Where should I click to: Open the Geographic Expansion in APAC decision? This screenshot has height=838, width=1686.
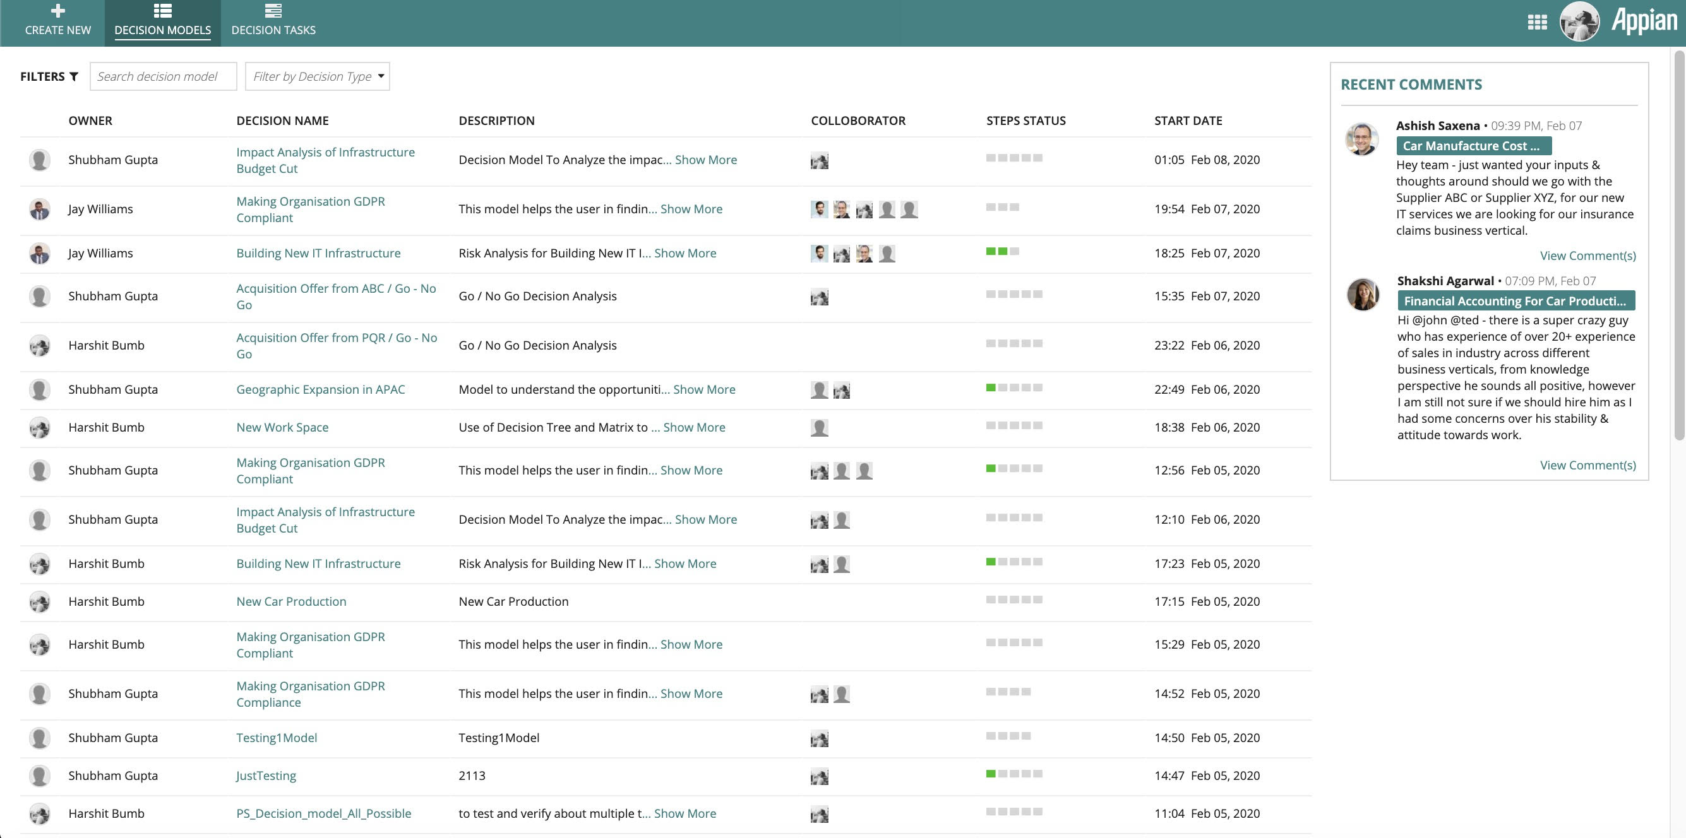(x=320, y=389)
